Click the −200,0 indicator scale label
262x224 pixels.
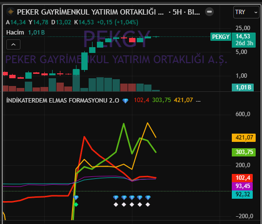click(x=244, y=216)
